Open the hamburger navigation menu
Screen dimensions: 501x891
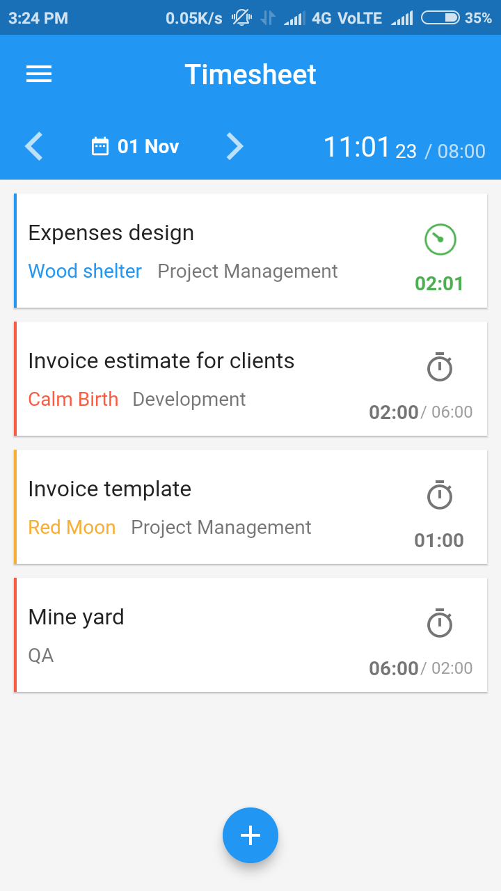point(39,74)
